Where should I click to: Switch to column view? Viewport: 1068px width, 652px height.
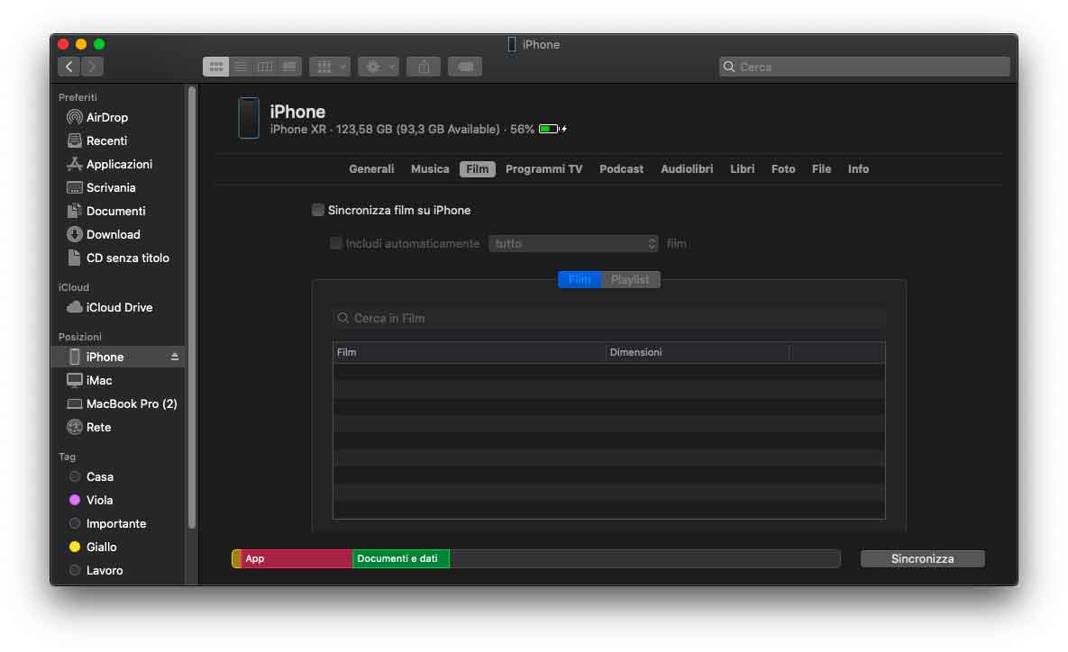click(x=265, y=67)
